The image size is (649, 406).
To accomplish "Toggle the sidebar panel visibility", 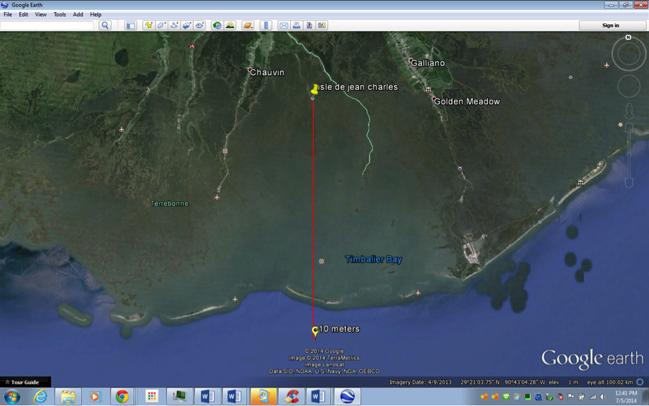I will coord(132,25).
